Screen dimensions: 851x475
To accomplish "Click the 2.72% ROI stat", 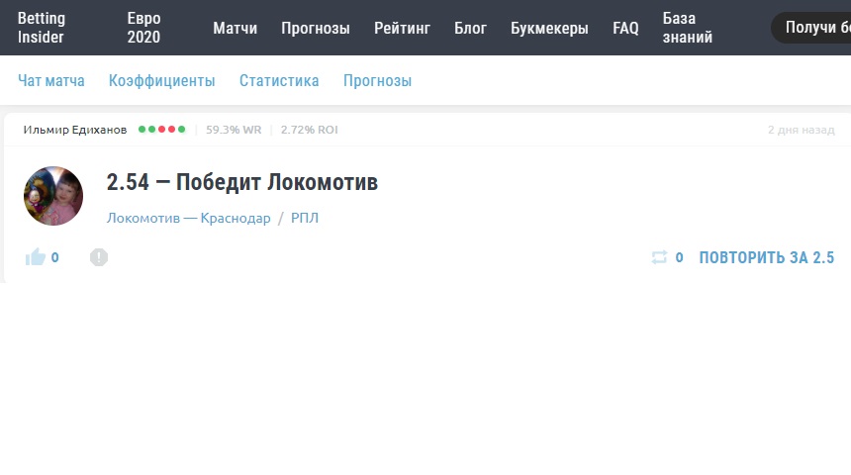I will pyautogui.click(x=310, y=130).
